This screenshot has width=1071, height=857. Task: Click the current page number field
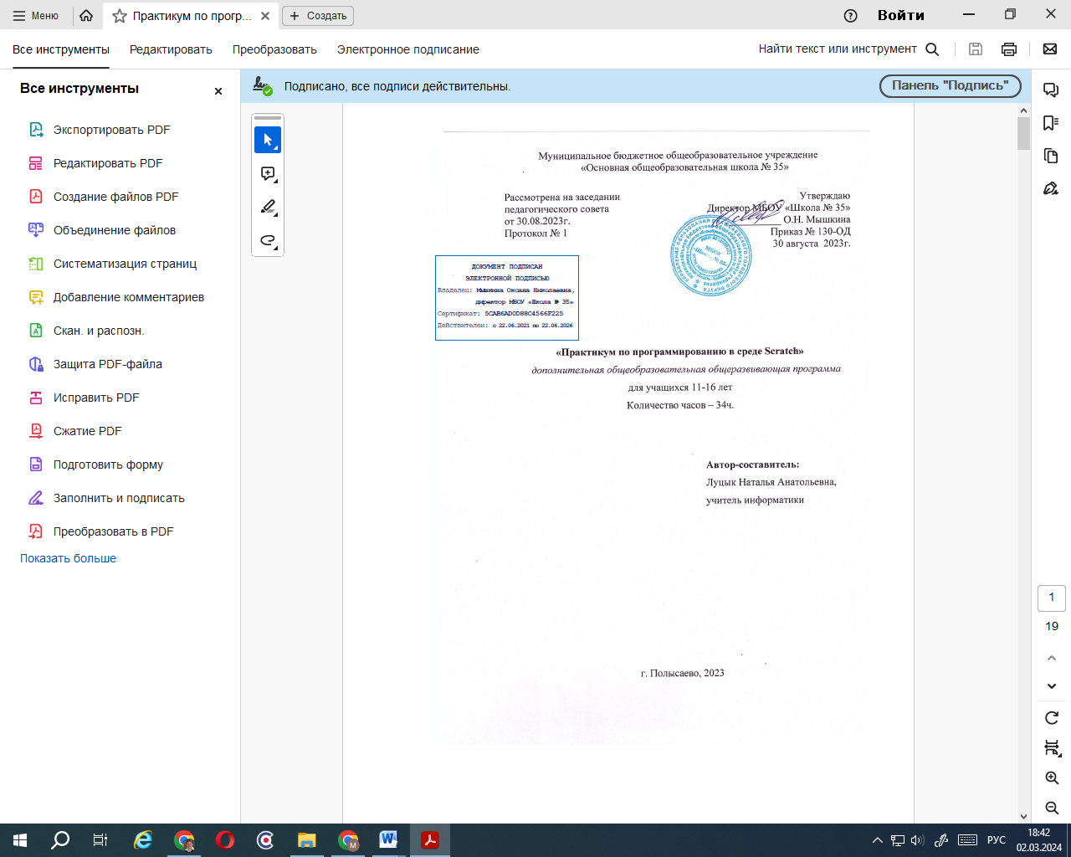pos(1052,598)
